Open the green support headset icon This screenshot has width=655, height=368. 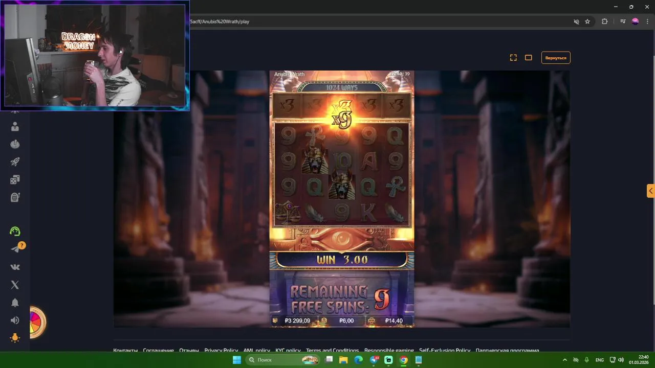pyautogui.click(x=15, y=232)
